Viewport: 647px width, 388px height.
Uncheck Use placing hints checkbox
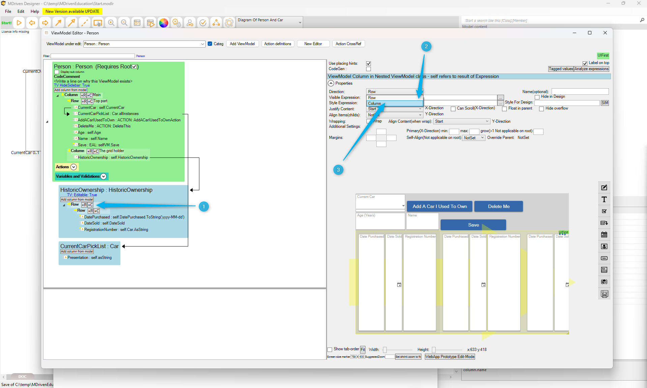tap(369, 63)
